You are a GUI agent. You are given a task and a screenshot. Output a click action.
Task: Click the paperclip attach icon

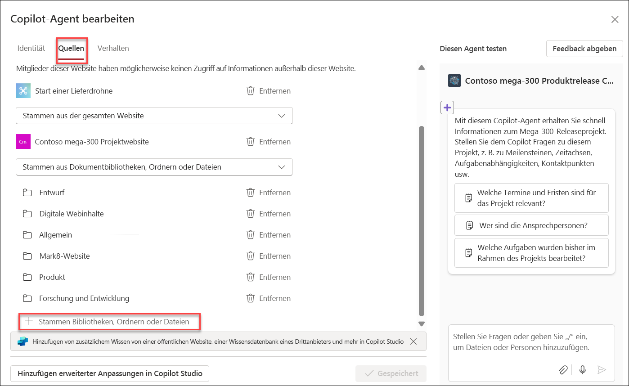point(563,370)
